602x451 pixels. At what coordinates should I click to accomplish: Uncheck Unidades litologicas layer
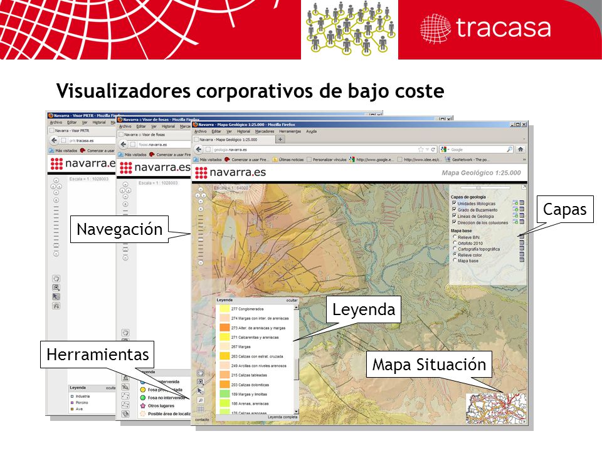454,203
